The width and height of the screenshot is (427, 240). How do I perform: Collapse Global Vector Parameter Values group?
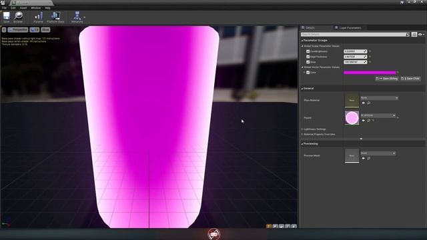coord(302,67)
